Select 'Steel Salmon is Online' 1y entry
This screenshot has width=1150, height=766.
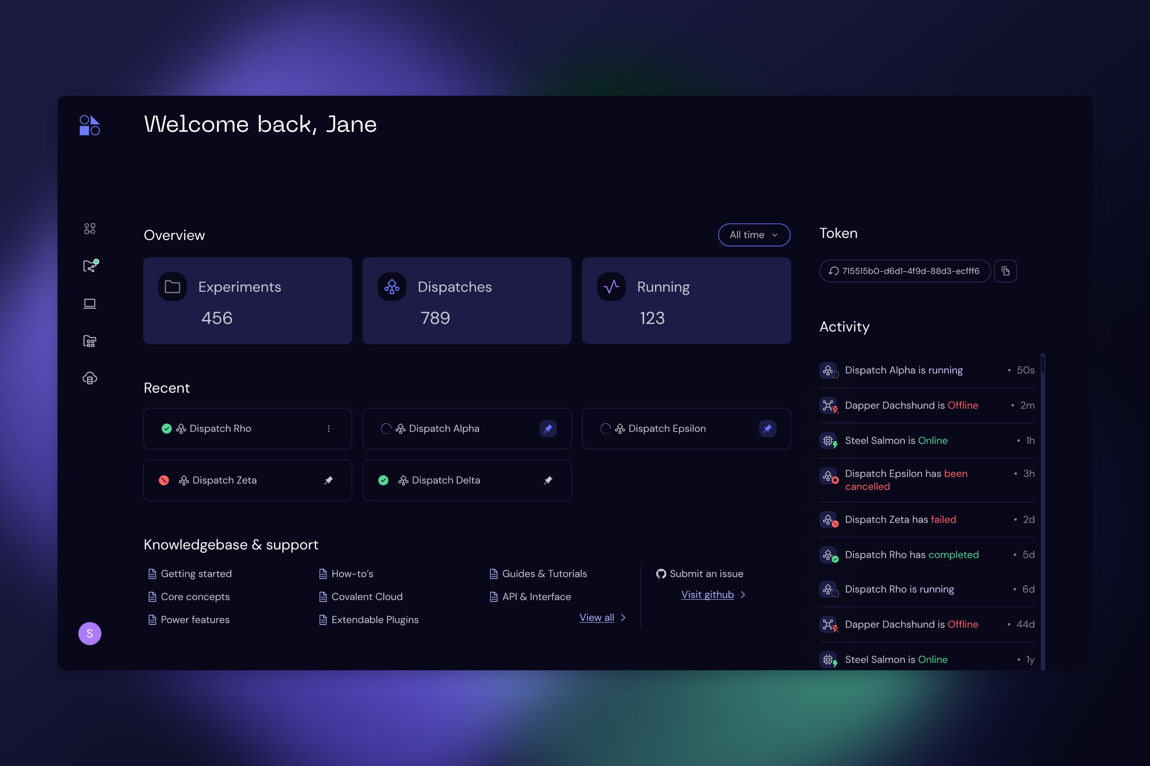pos(927,660)
